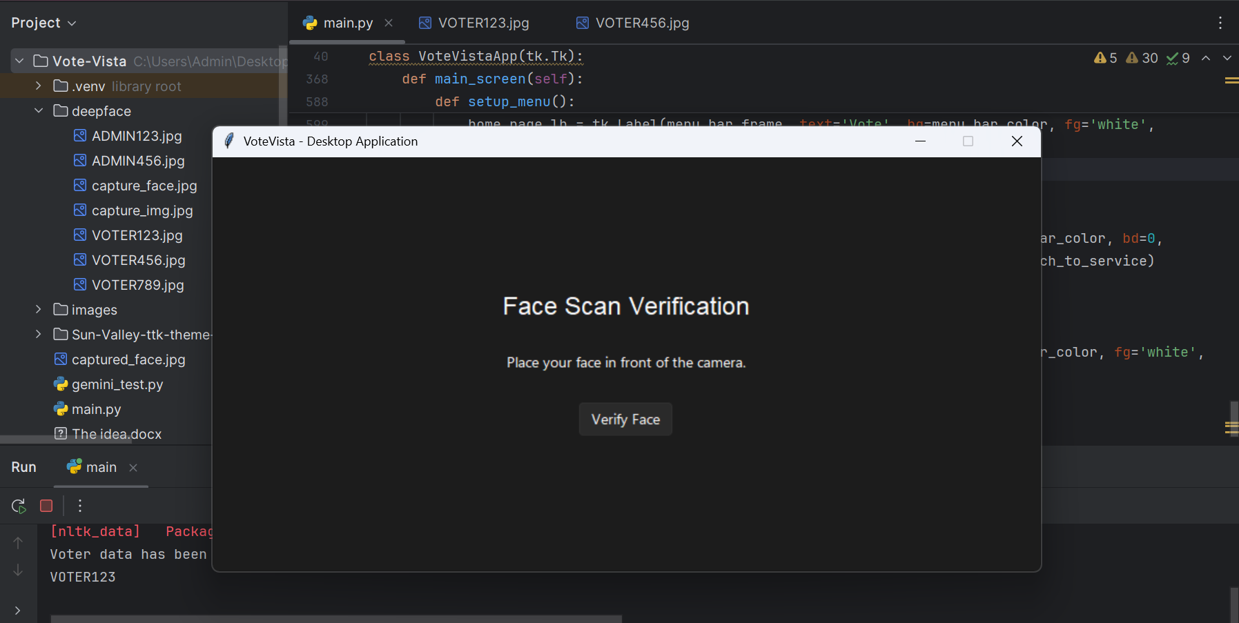The width and height of the screenshot is (1239, 623).
Task: Click the def setup_menu sticky line
Action: [x=505, y=102]
